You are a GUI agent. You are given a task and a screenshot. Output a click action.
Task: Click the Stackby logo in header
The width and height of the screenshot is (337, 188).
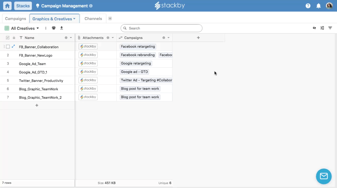[170, 6]
